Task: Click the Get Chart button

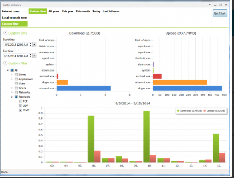Action: 220,13
